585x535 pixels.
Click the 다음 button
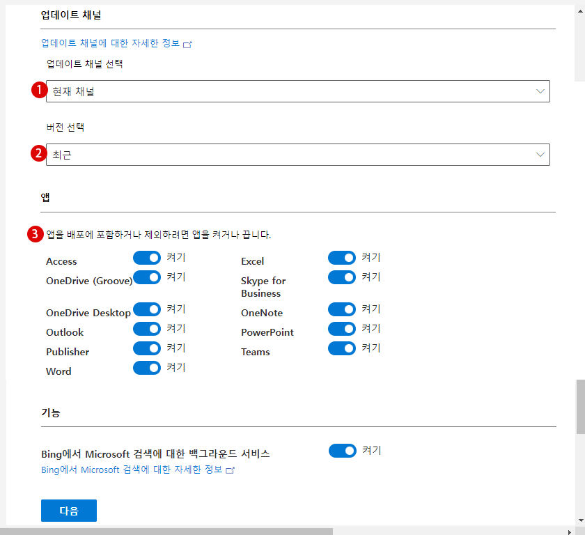coord(69,511)
